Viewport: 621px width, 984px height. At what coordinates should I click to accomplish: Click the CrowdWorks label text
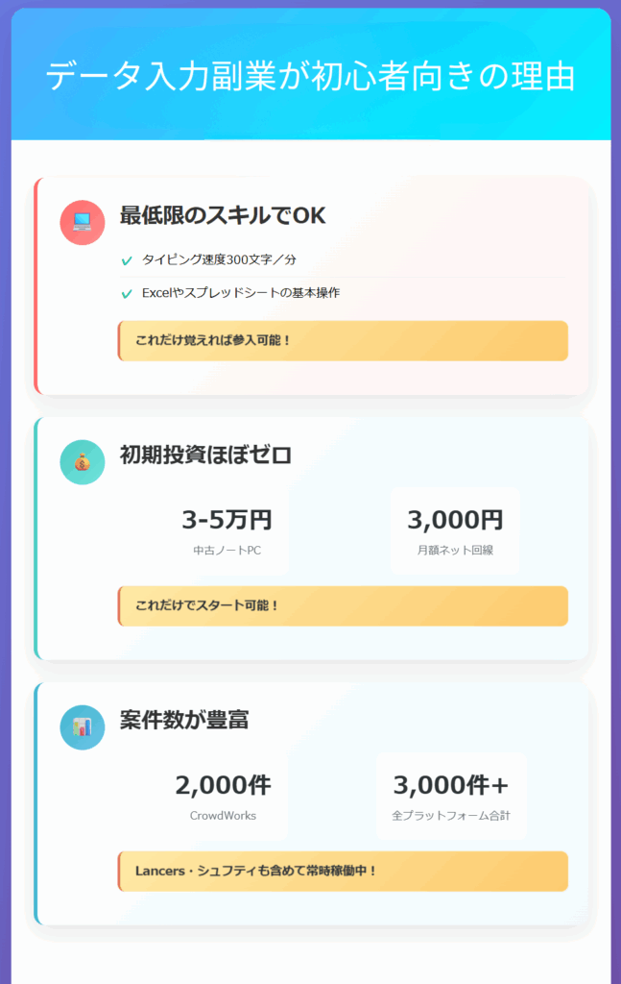click(223, 815)
